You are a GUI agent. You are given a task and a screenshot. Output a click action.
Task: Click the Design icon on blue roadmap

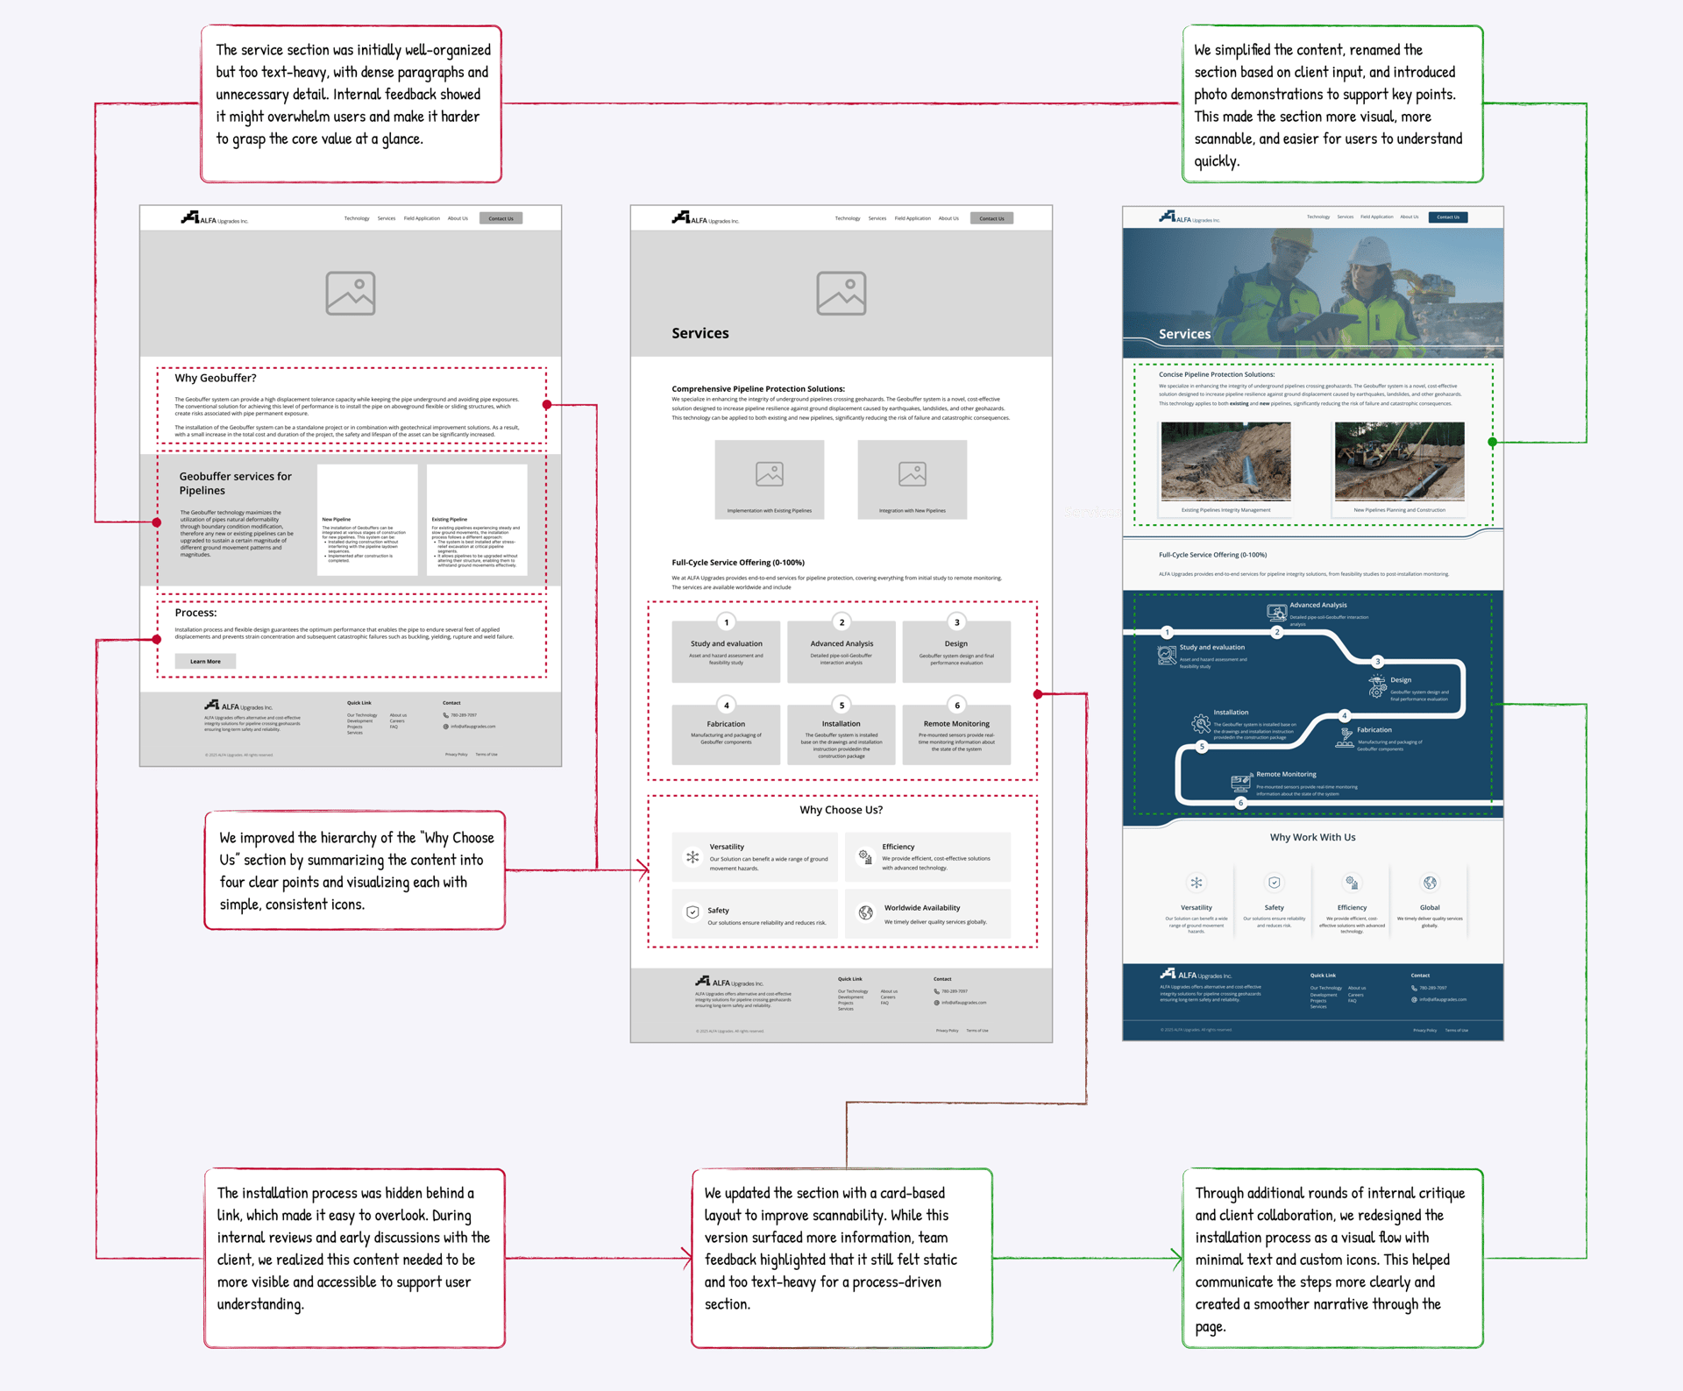1377,687
